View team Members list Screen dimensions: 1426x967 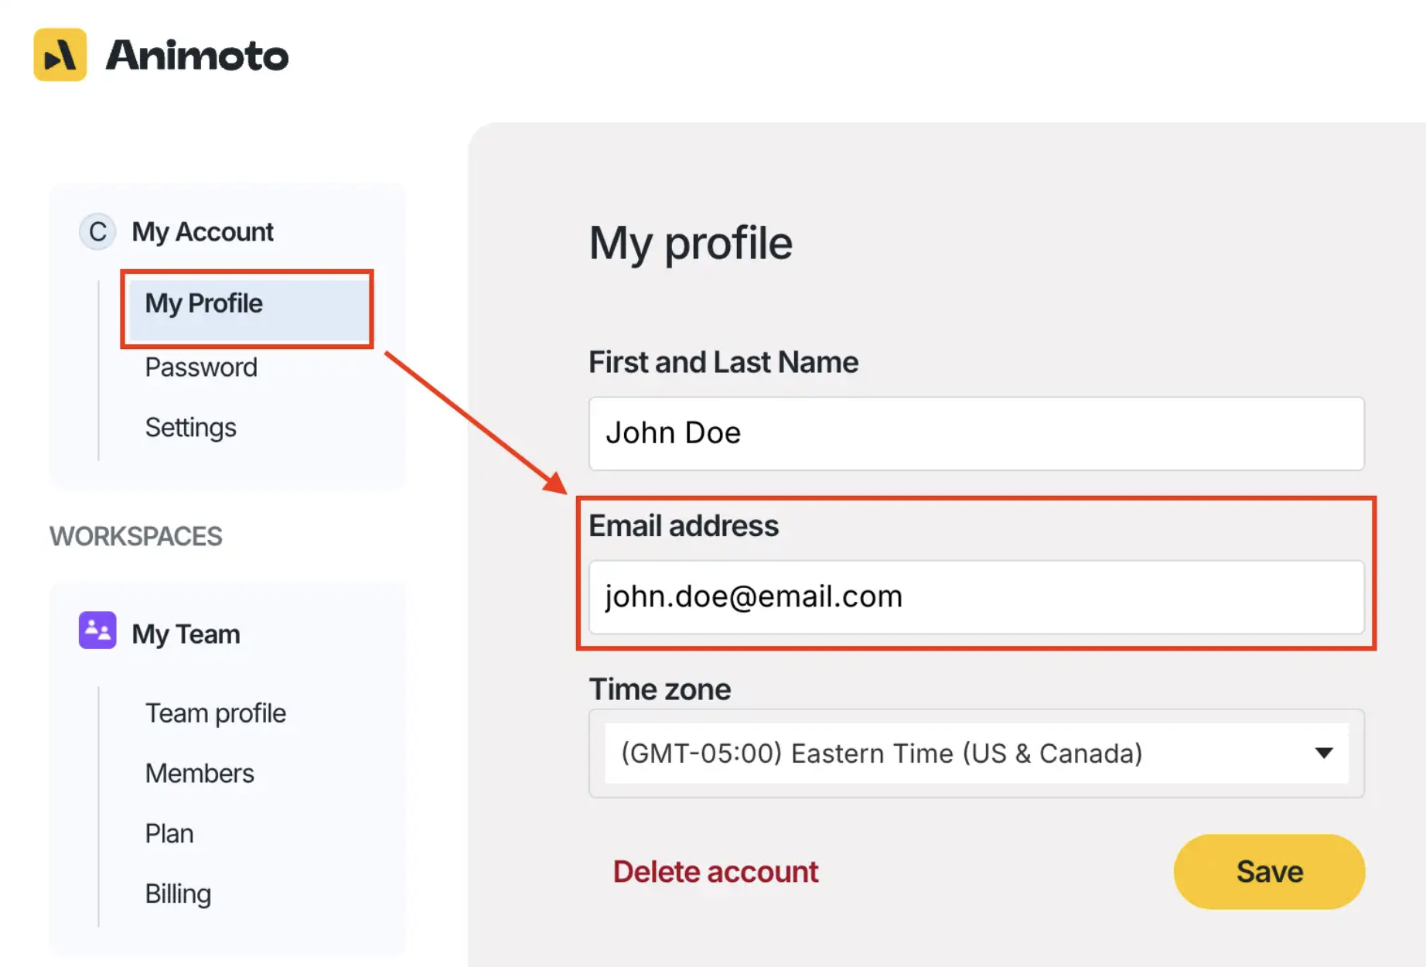point(200,773)
